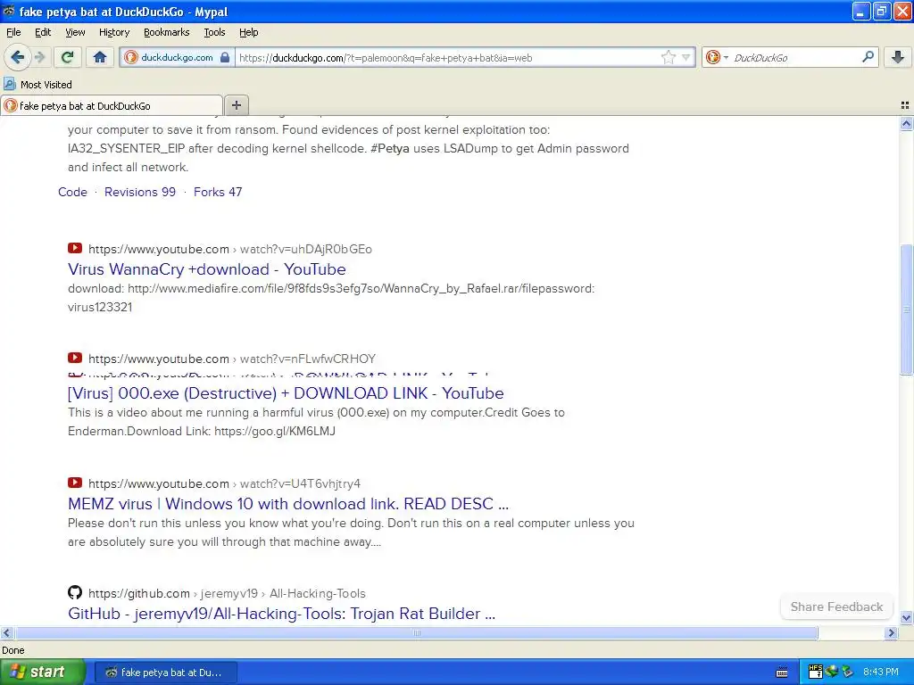
Task: Open the Tools menu
Action: tap(214, 32)
